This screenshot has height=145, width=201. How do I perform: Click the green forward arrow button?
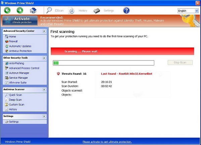(20, 10)
